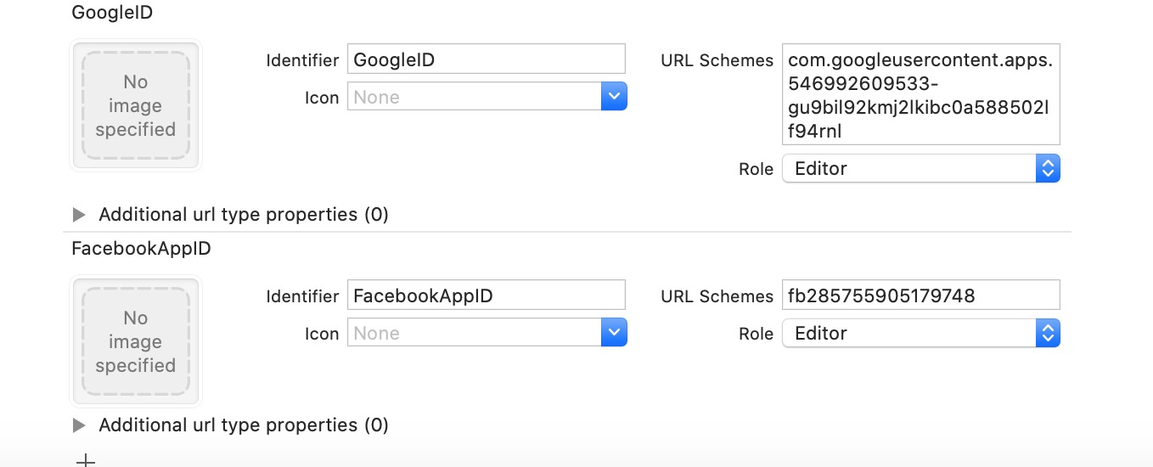Click the GoogleID URL Schemes label
Viewport: 1153px width, 467px height.
coord(717,60)
